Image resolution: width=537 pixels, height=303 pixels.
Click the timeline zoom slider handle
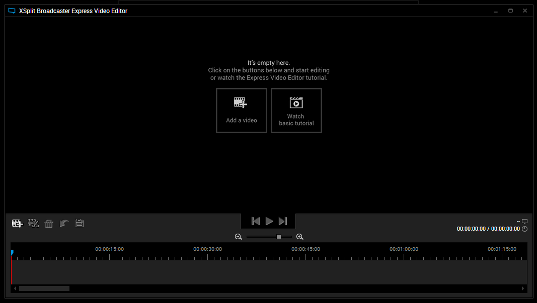point(279,237)
